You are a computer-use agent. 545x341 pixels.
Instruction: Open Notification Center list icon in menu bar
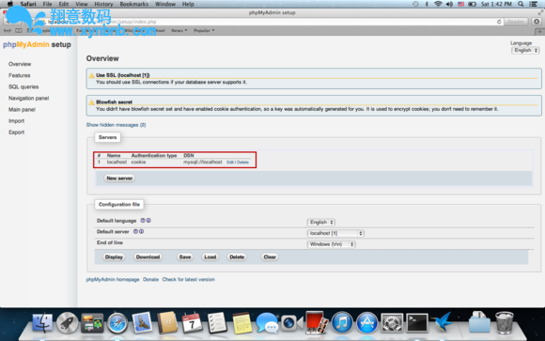point(533,4)
